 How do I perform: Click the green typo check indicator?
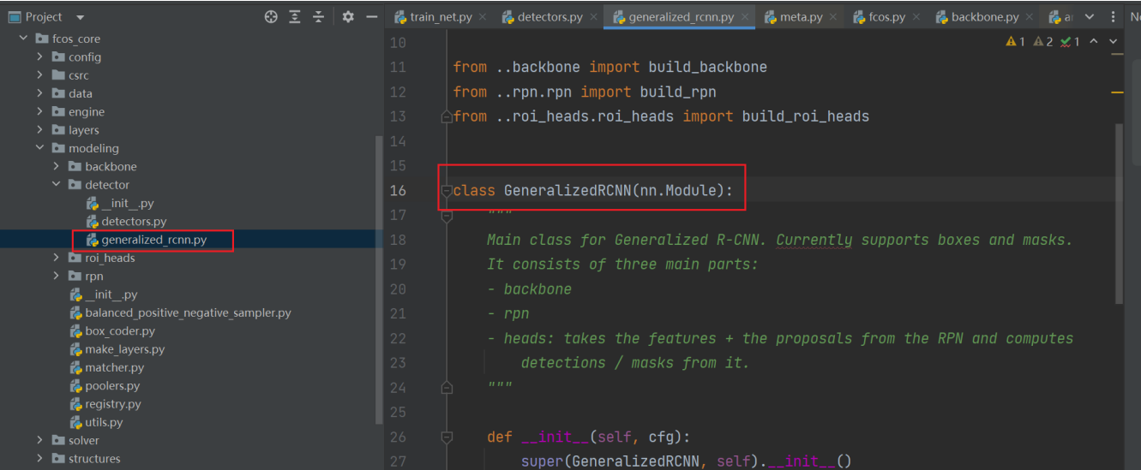1070,41
